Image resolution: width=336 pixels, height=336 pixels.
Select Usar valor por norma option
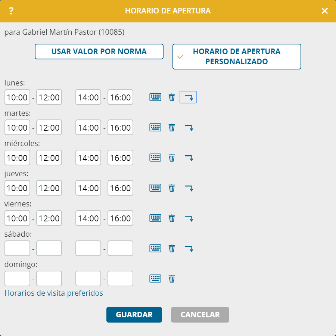coord(99,52)
